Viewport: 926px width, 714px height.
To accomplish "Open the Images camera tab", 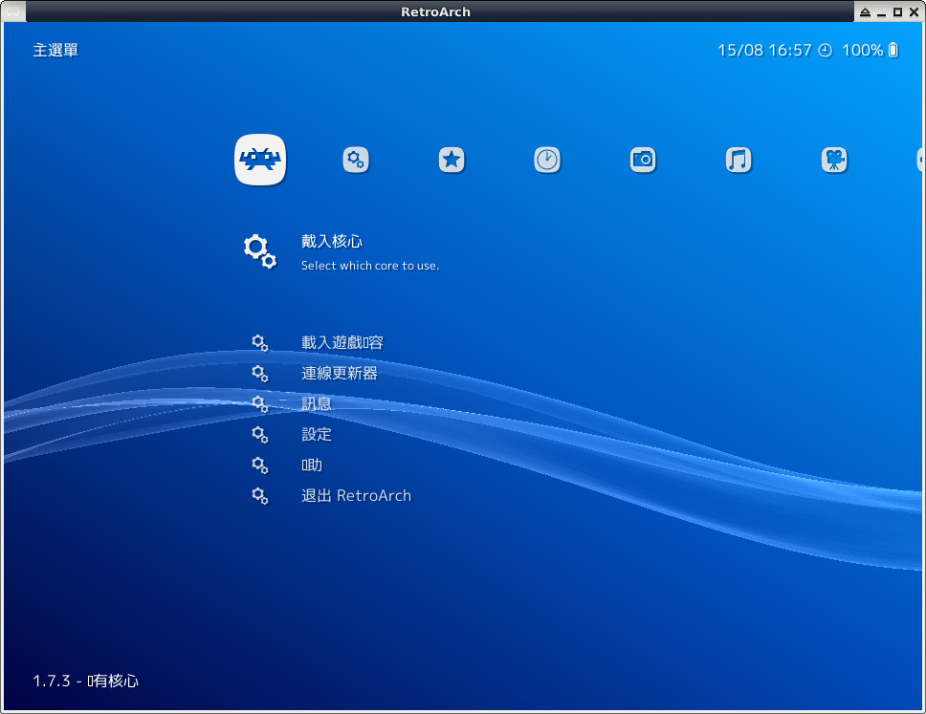I will (x=643, y=160).
